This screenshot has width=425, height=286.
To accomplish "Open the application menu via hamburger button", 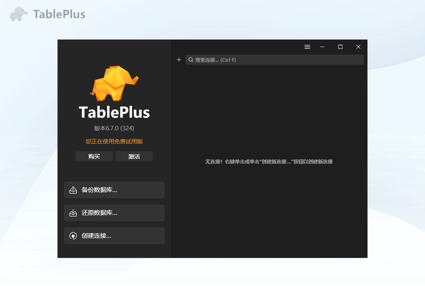I will (x=307, y=47).
